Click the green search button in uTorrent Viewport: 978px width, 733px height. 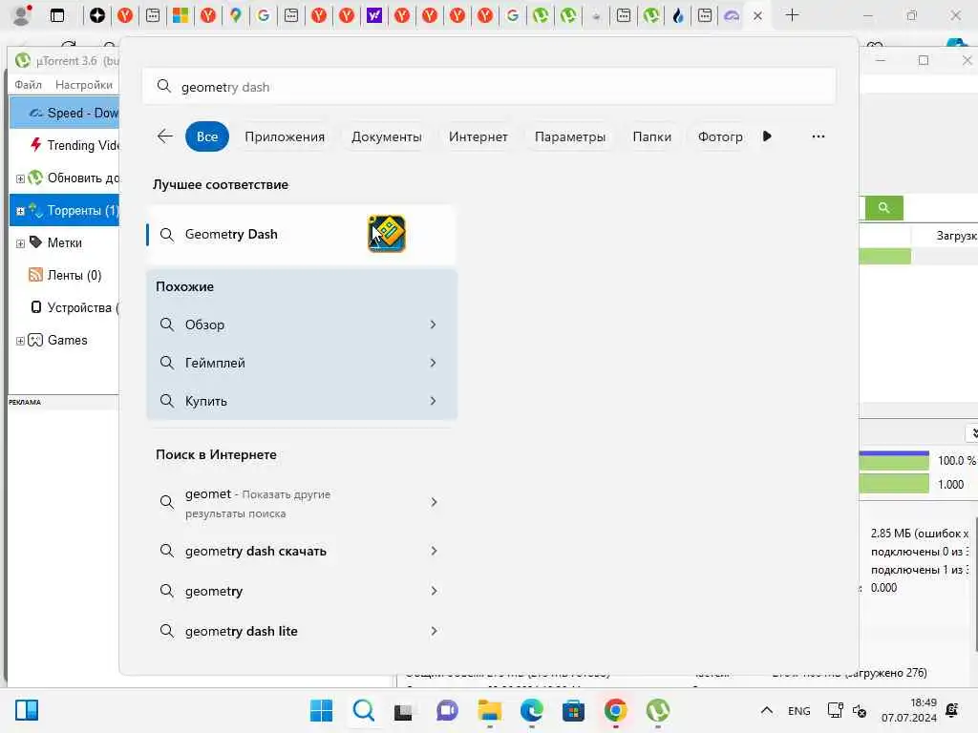coord(883,207)
